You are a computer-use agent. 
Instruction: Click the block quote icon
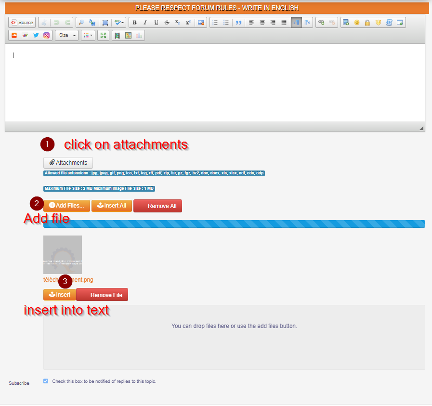click(x=238, y=23)
